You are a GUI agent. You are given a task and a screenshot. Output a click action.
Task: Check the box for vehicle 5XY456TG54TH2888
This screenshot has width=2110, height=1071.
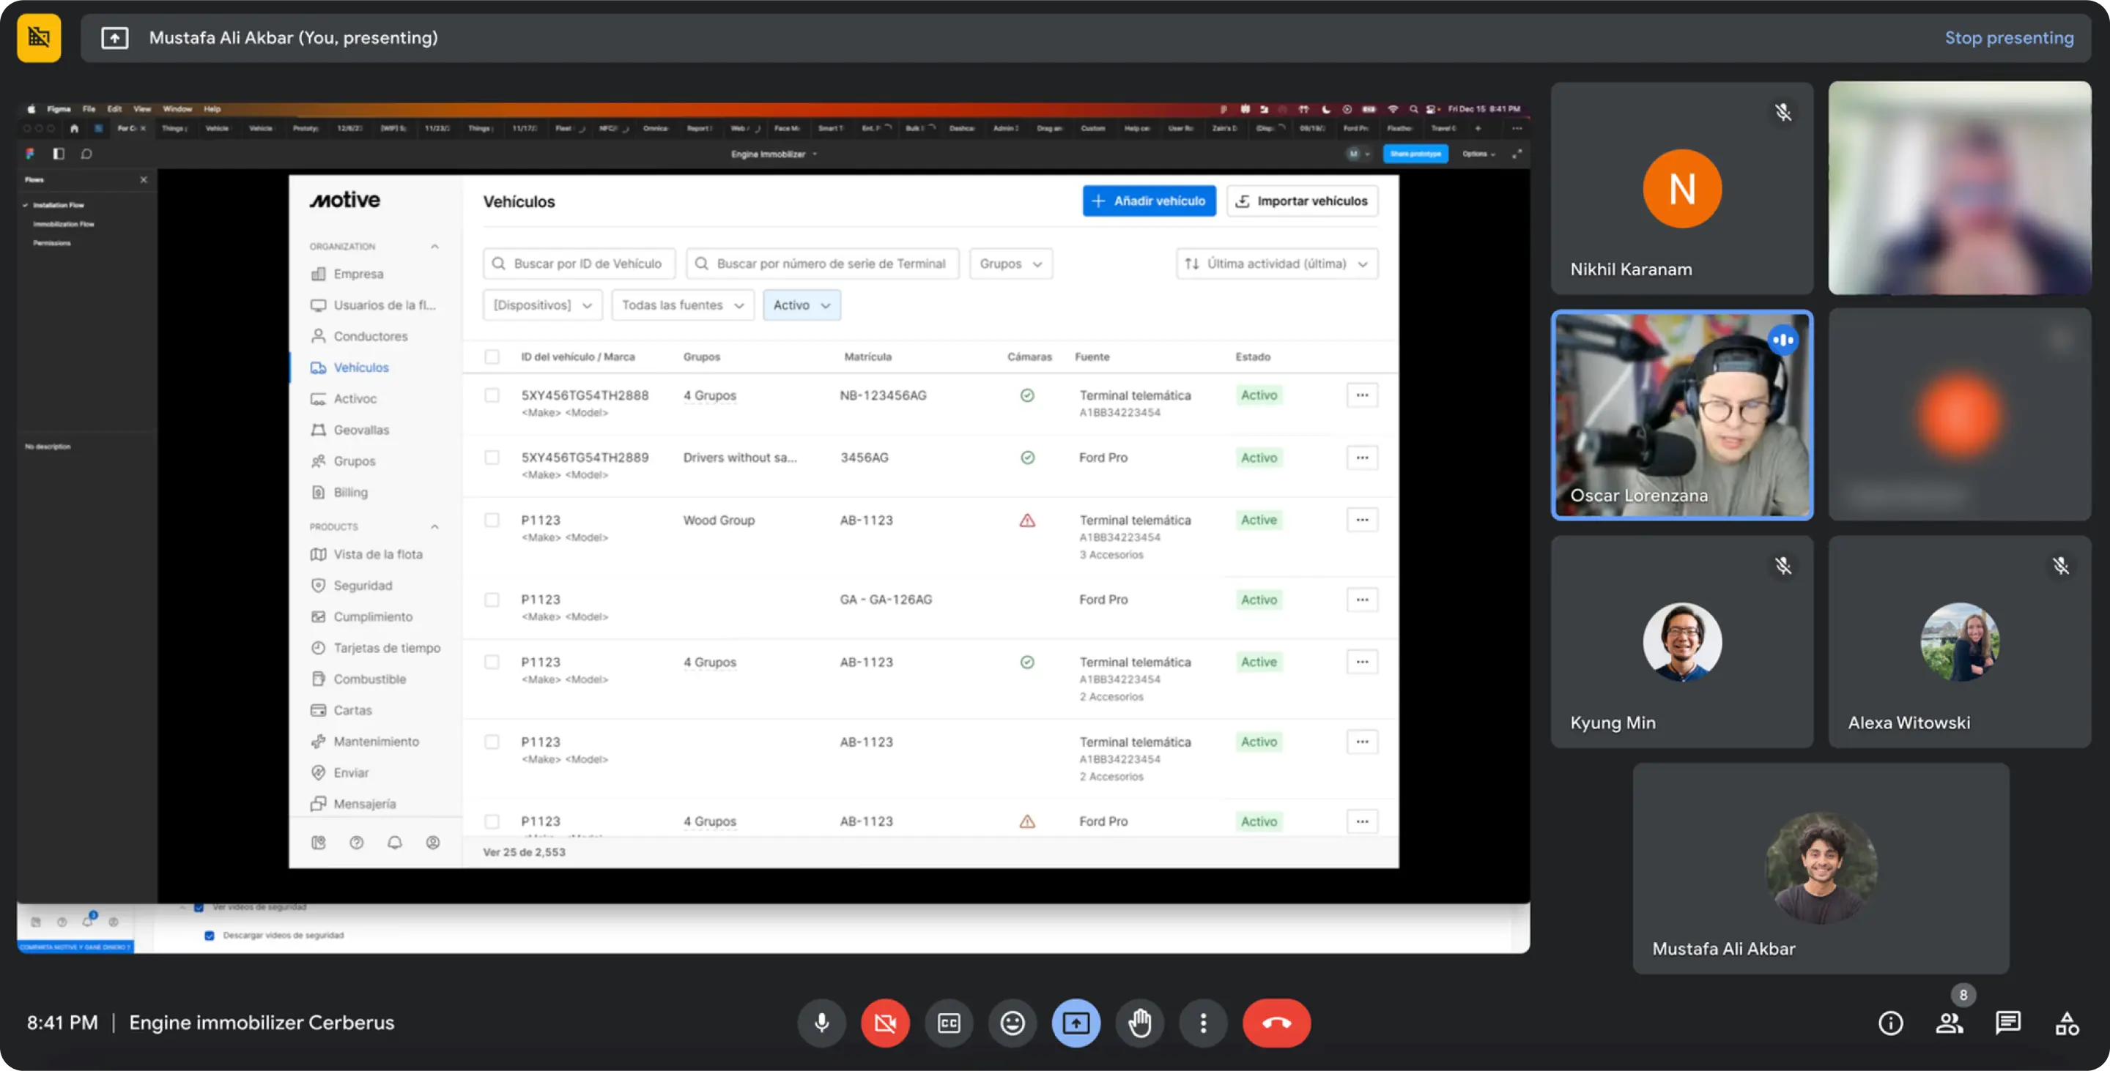click(492, 395)
